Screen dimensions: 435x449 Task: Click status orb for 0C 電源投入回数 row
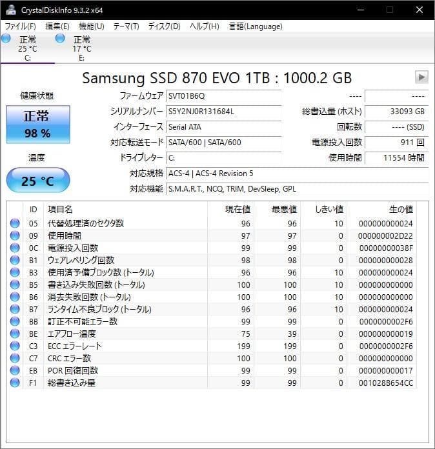[x=15, y=248]
